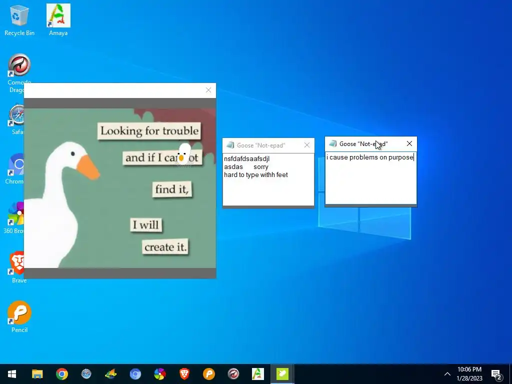Open the Pencil desktop shortcut
This screenshot has width=512, height=384.
tap(19, 316)
